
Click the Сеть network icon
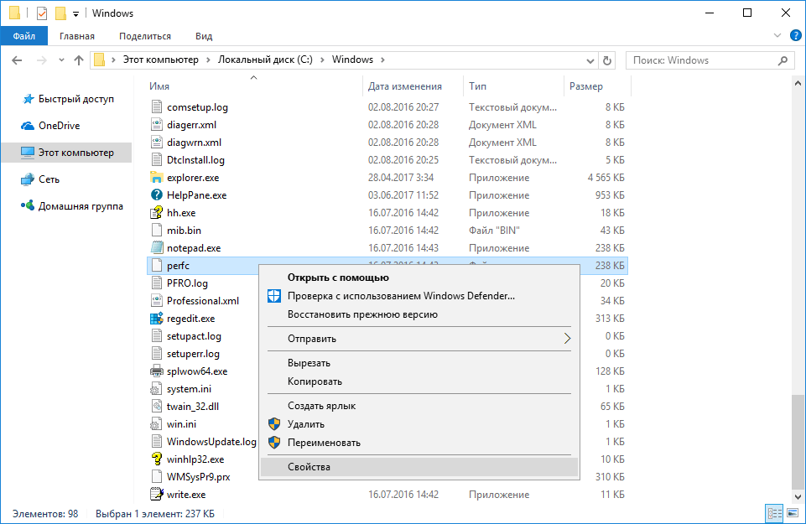(27, 179)
